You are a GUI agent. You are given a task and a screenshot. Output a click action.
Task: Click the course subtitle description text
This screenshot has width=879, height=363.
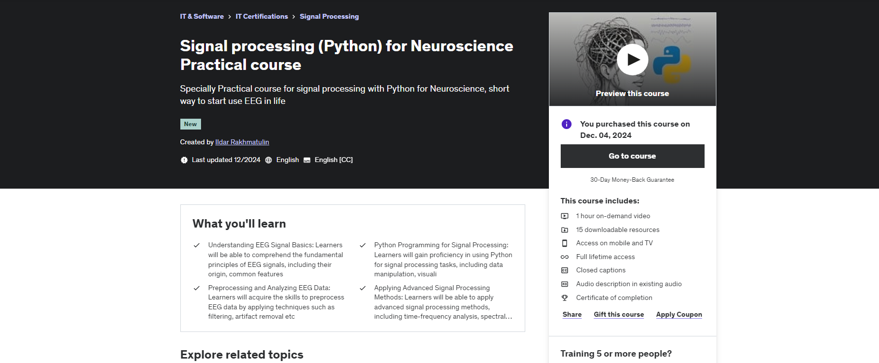coord(344,95)
